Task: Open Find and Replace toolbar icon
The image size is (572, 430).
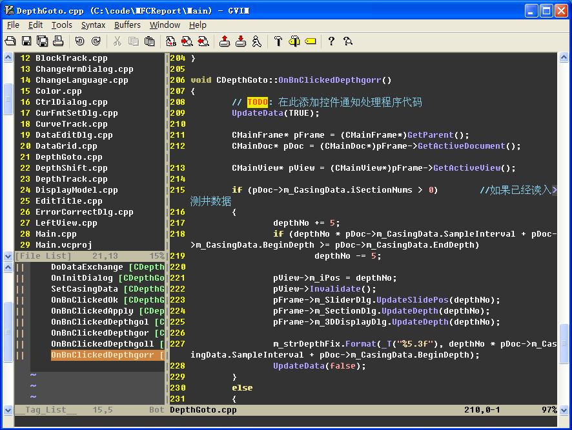Action: tap(171, 41)
